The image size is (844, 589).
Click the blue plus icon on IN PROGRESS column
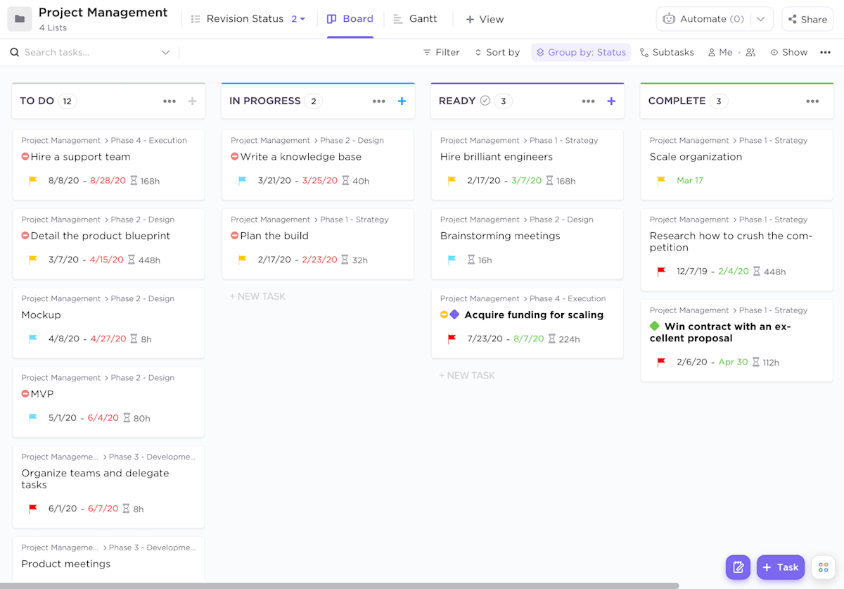click(402, 101)
